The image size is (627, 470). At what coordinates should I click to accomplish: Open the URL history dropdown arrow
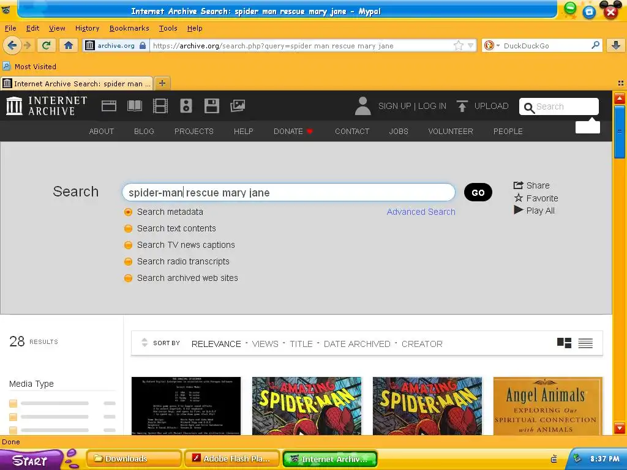471,45
